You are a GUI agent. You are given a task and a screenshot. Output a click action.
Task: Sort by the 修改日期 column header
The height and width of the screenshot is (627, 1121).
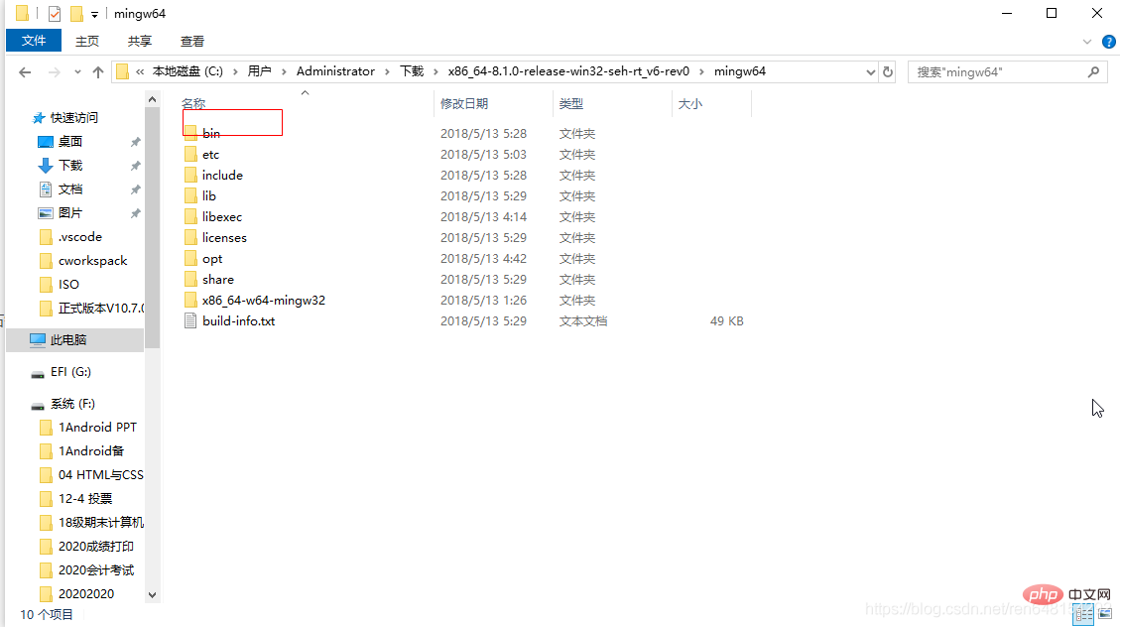[x=464, y=103]
